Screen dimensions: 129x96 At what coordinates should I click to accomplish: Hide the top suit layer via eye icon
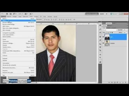point(103,37)
